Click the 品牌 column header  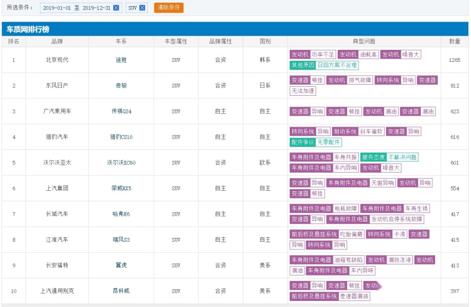[57, 41]
